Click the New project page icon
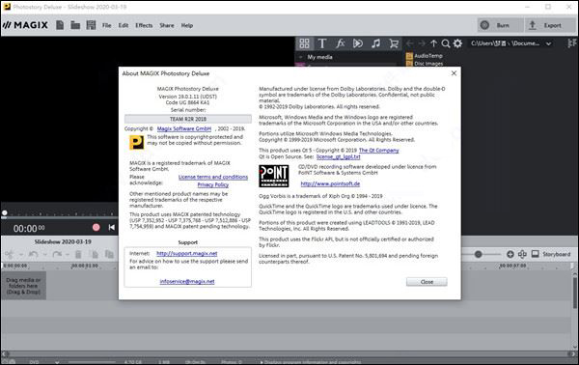579x365 pixels. [60, 25]
